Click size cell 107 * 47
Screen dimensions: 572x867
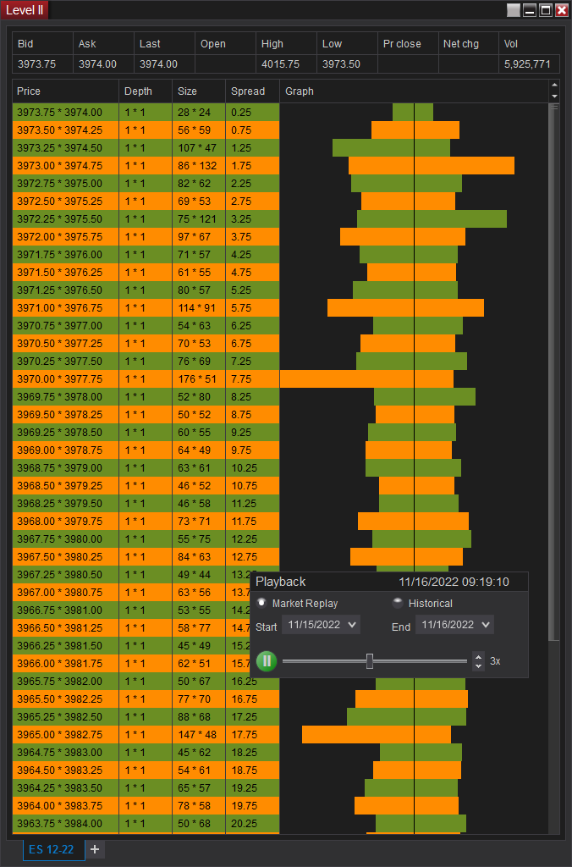[x=199, y=147]
